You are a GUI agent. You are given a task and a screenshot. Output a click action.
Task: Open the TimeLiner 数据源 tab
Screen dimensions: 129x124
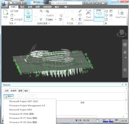point(14,91)
